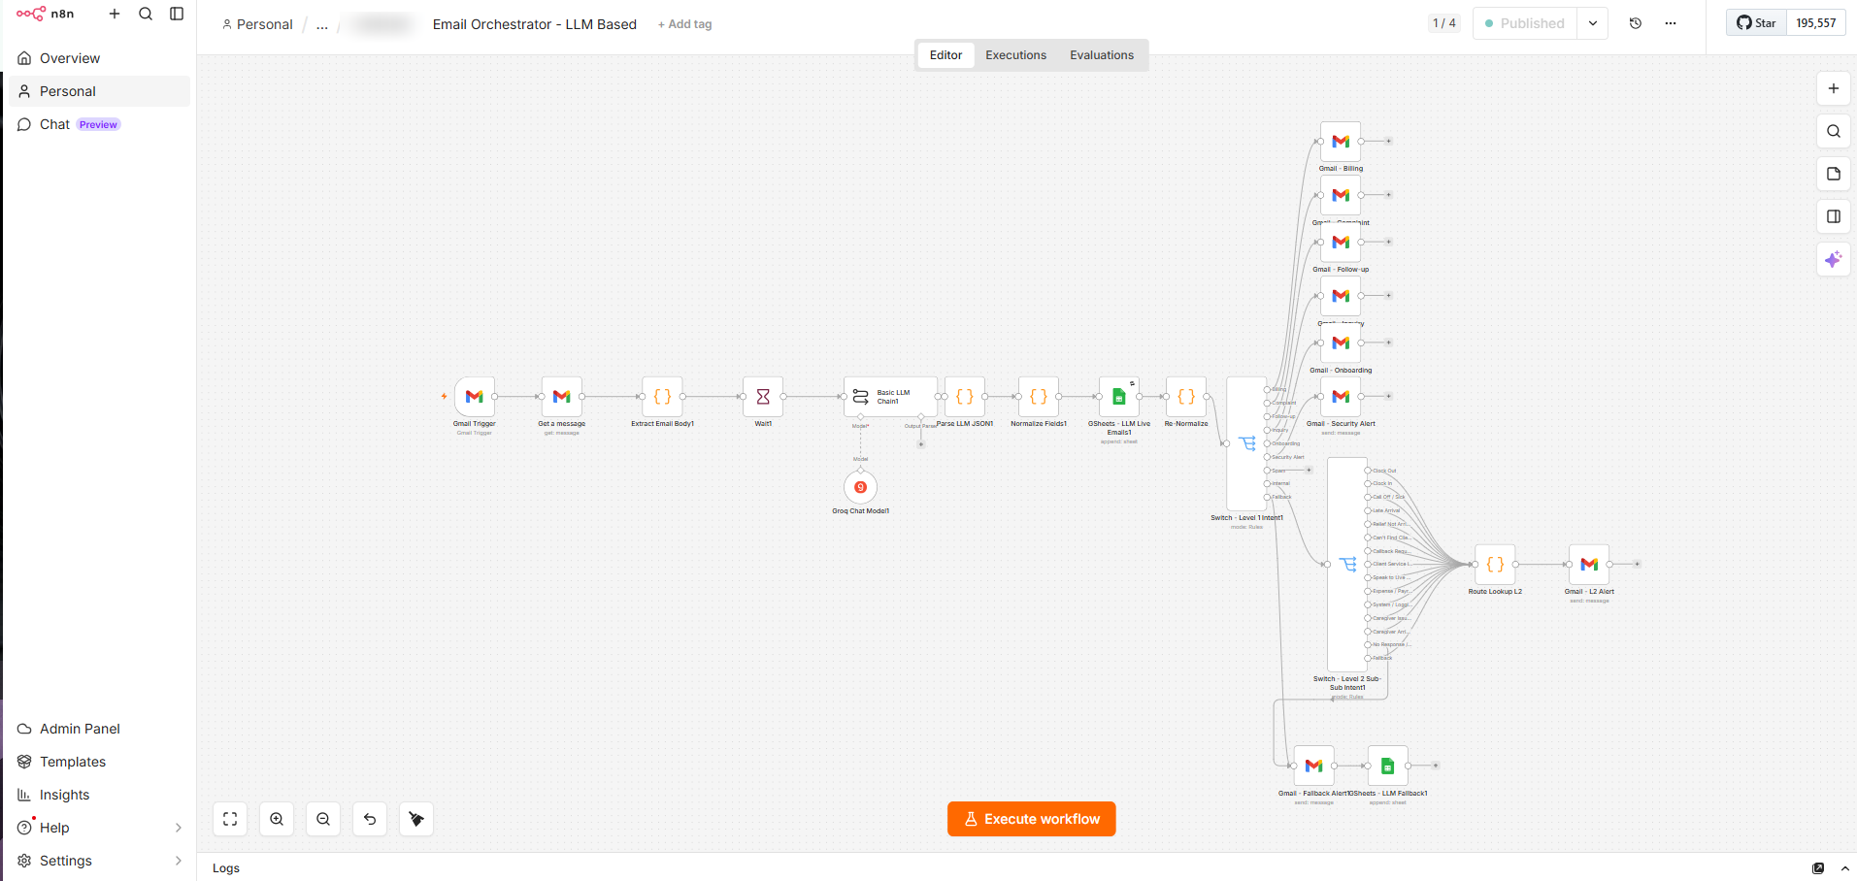This screenshot has width=1857, height=881.
Task: Expand the Published dropdown arrow
Action: (1593, 23)
